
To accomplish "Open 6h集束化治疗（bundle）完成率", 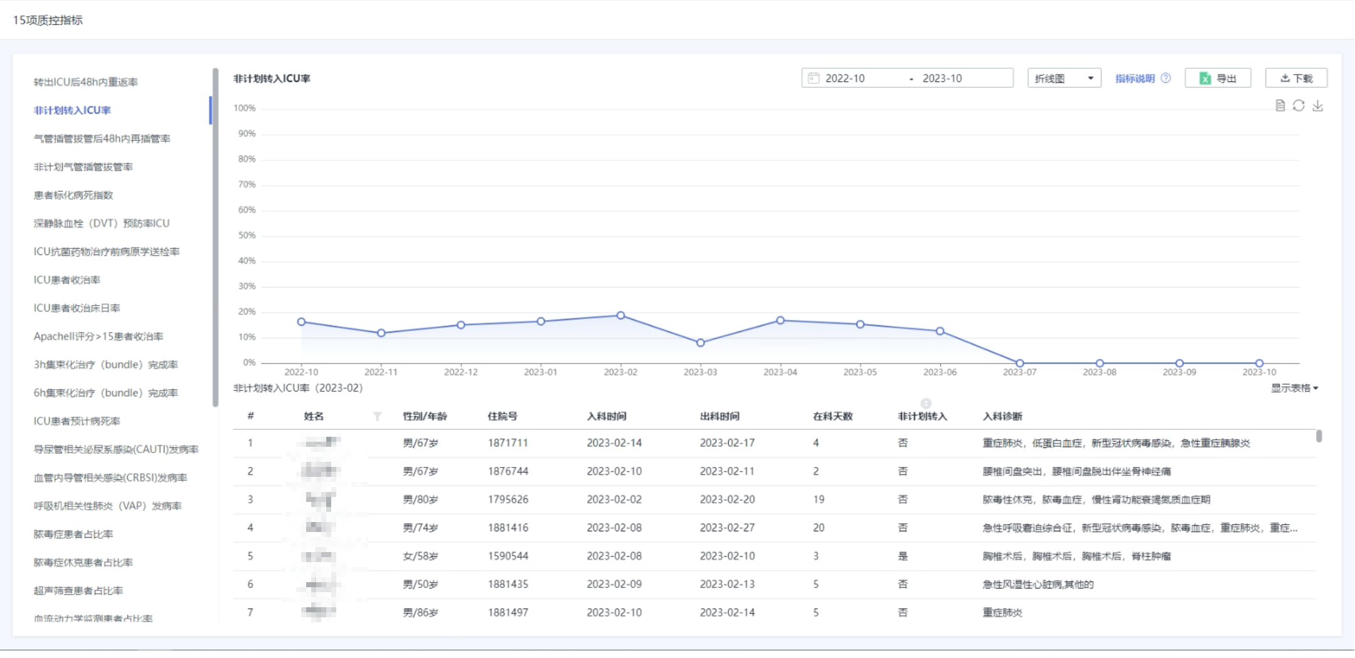I will click(x=106, y=393).
